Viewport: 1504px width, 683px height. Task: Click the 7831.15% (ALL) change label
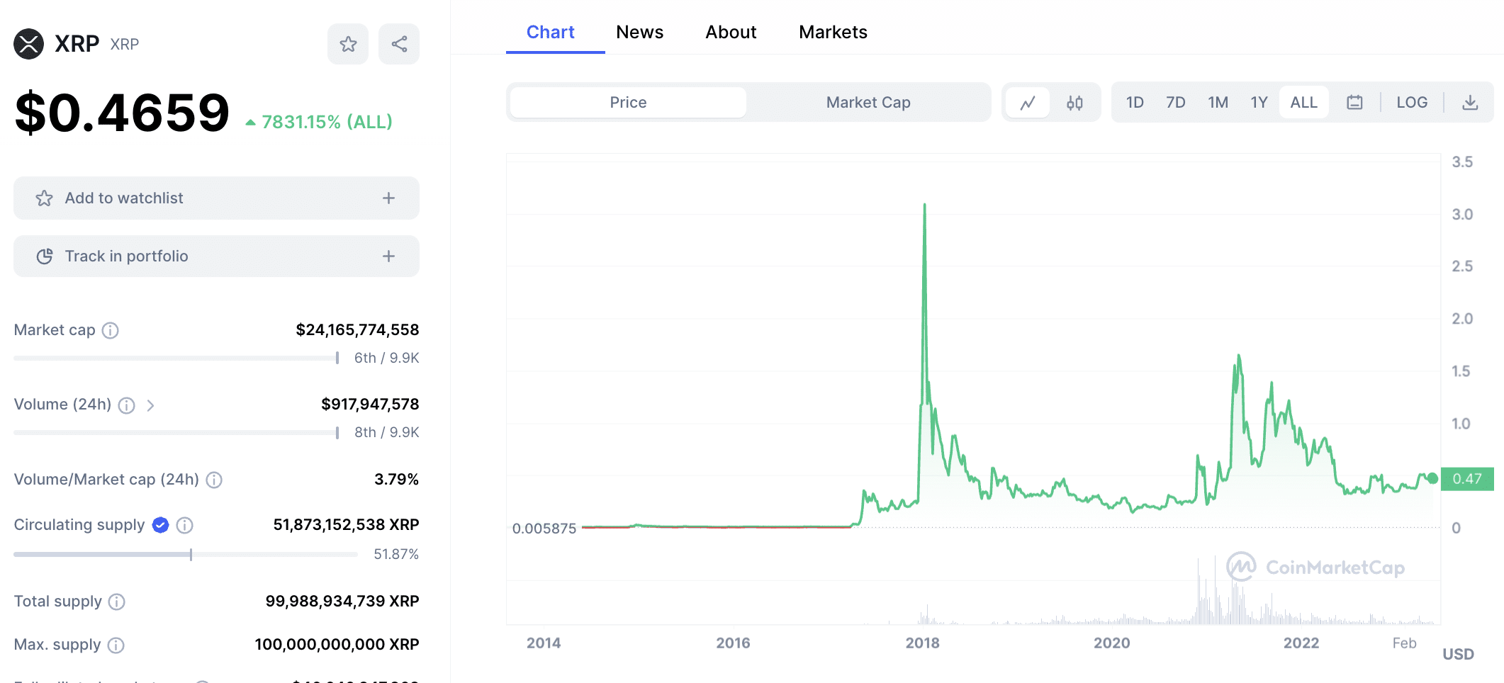[x=319, y=122]
